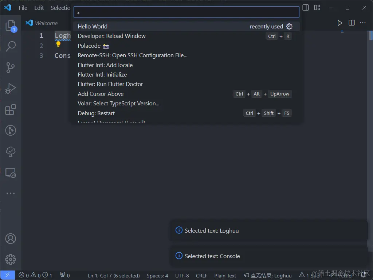
Task: Show additional views ellipsis in activity bar
Action: [11, 193]
